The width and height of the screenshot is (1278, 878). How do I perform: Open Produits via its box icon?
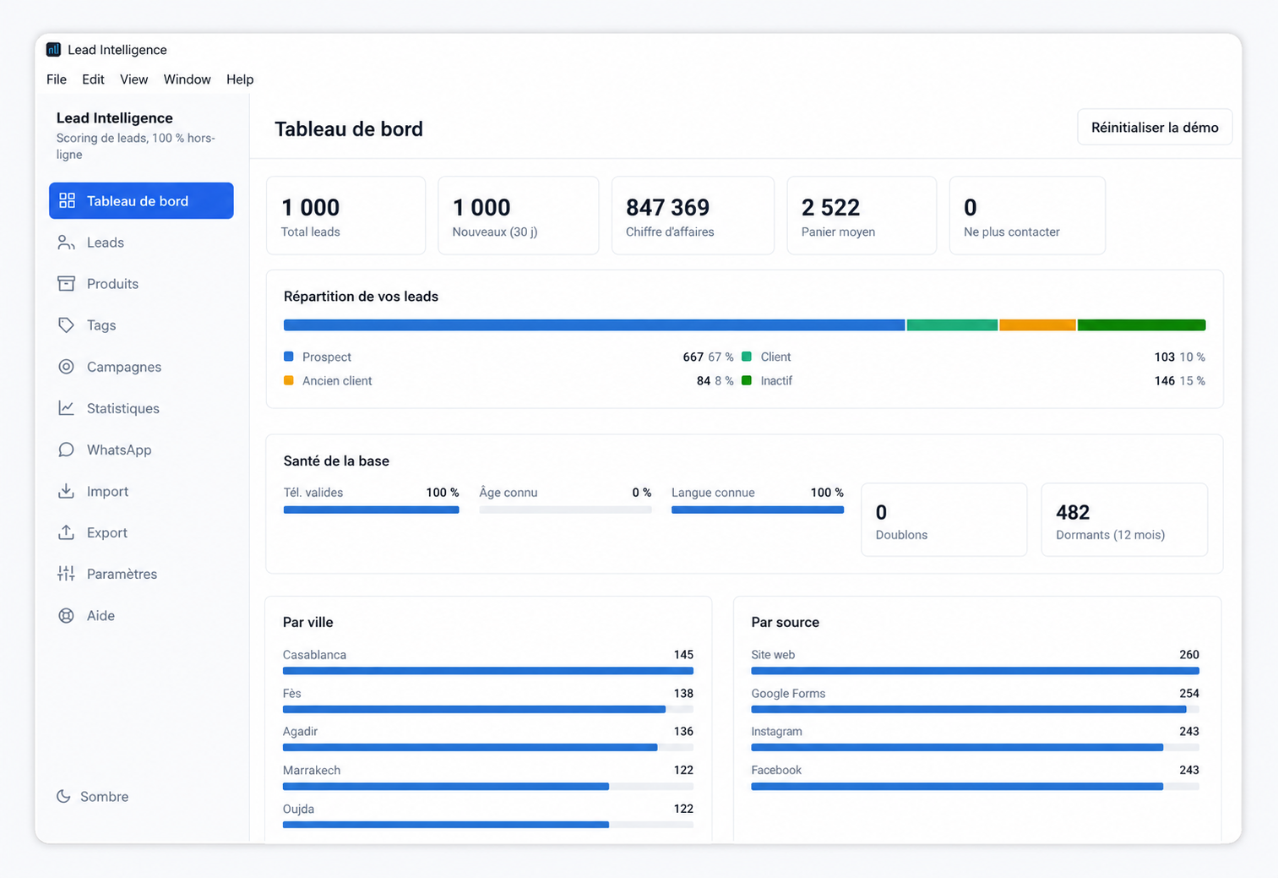click(66, 284)
